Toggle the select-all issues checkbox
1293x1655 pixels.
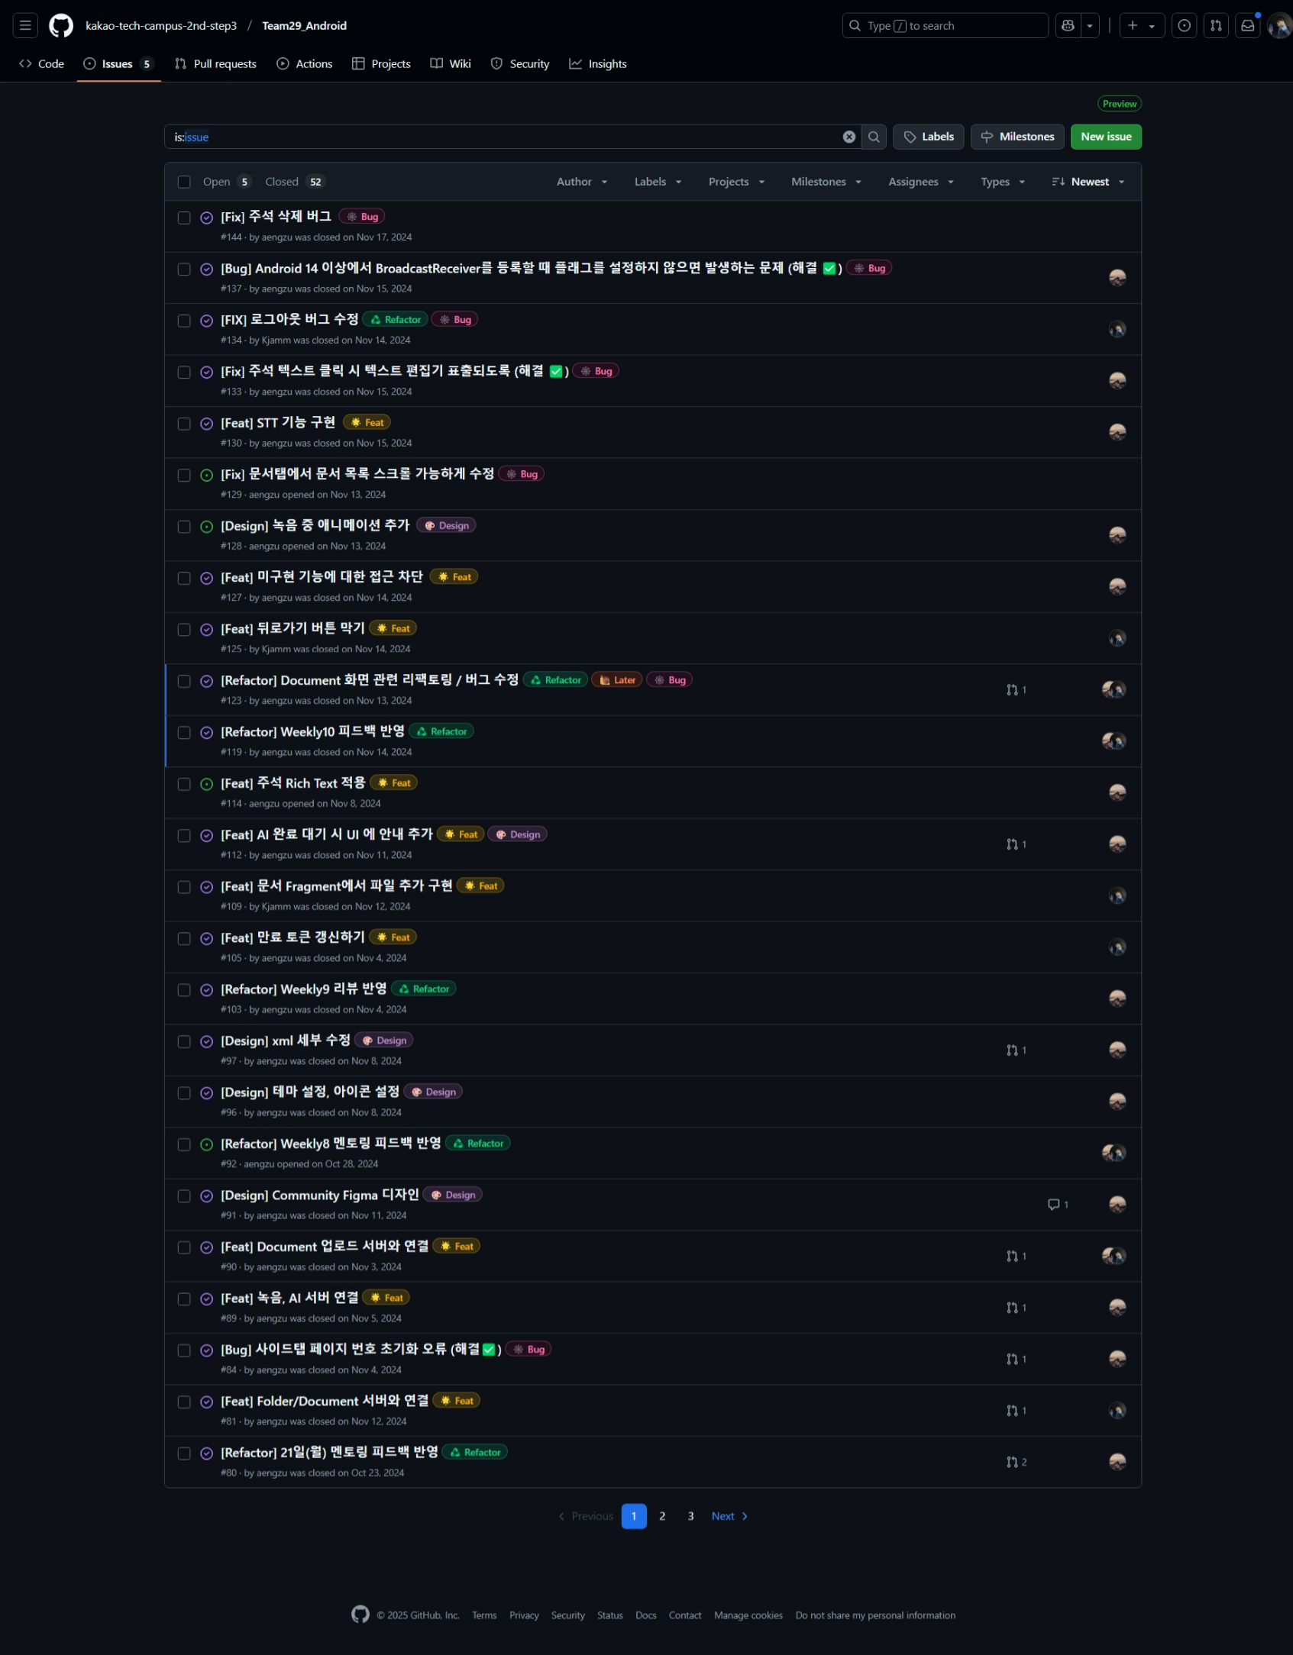[x=184, y=182]
